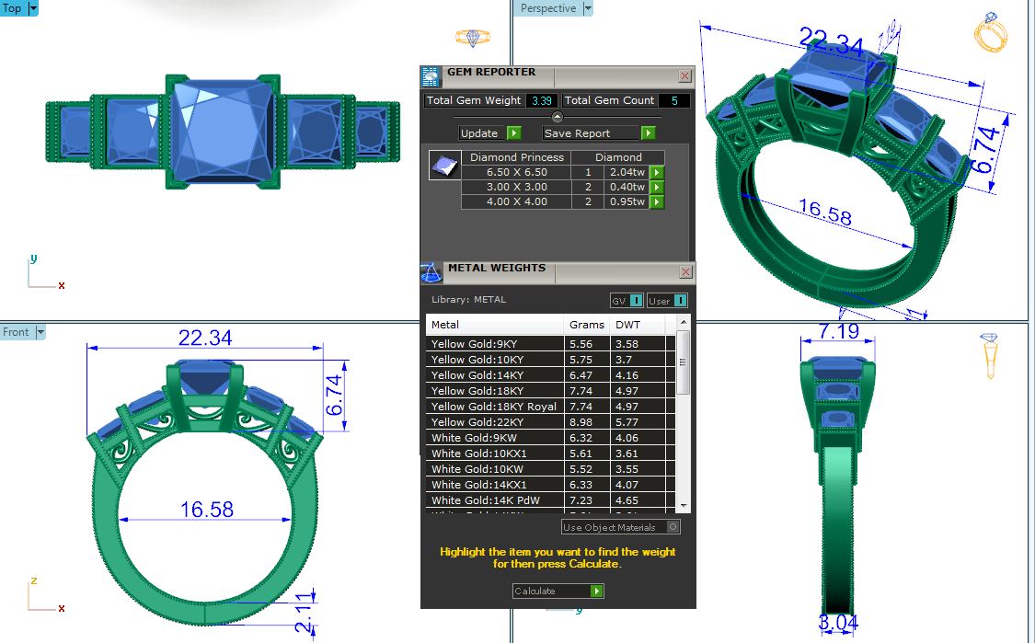Image resolution: width=1035 pixels, height=643 pixels.
Task: Select the Yellow Gold:18KY metal row
Action: click(x=496, y=391)
